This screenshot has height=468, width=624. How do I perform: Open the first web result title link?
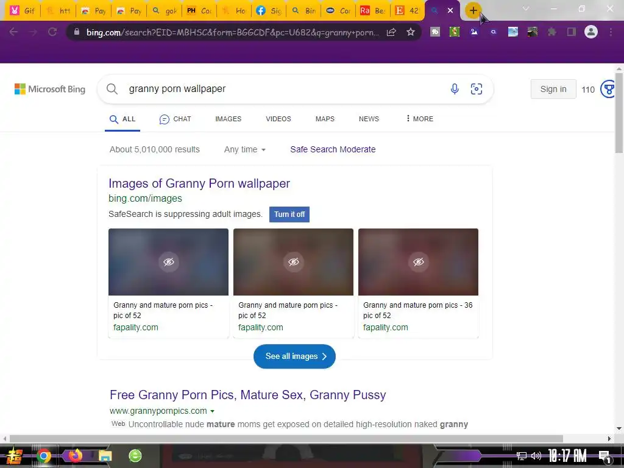click(x=247, y=395)
